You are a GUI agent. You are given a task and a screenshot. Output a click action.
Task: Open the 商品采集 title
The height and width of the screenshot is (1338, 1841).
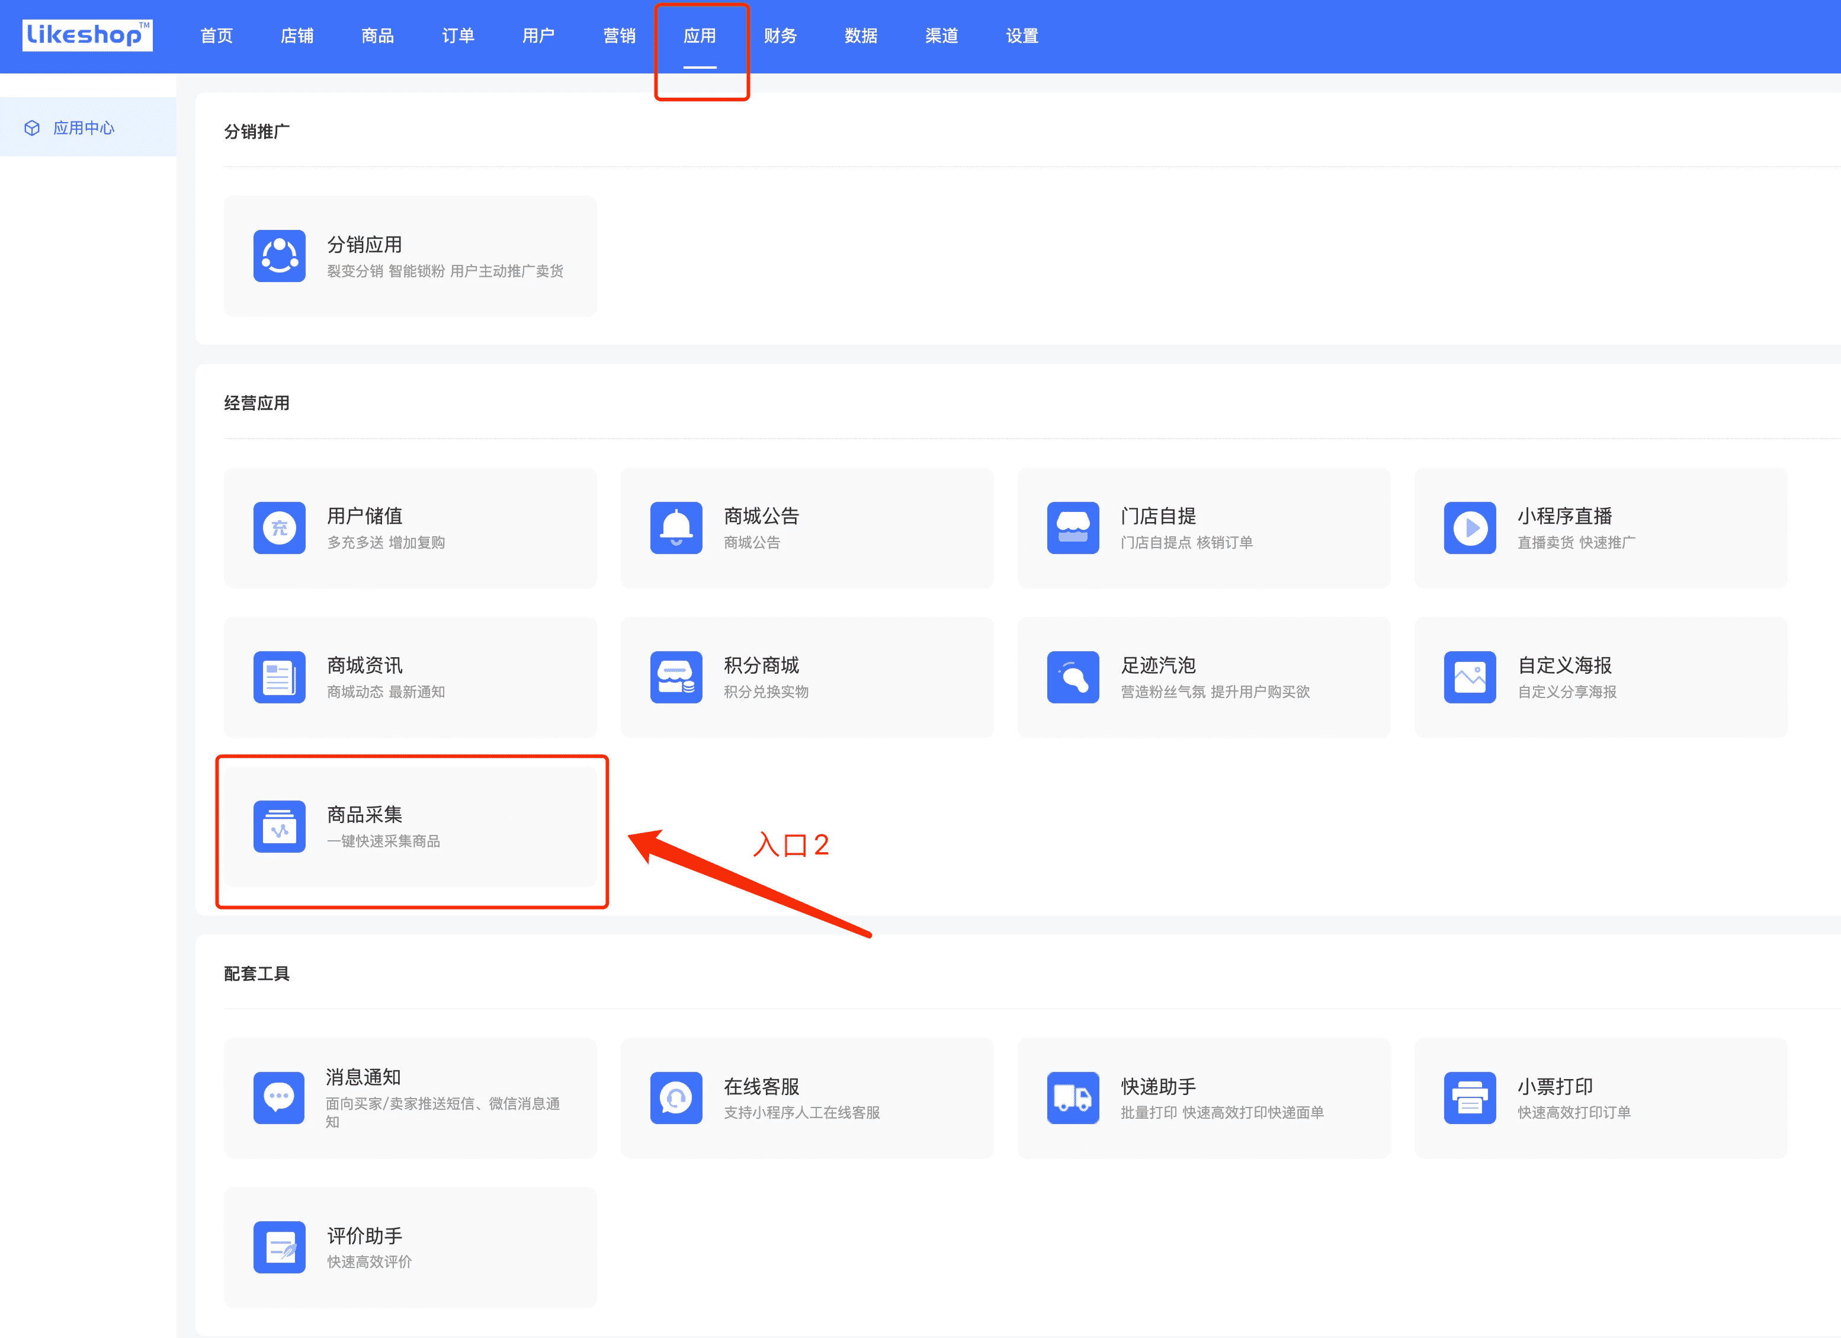[364, 814]
